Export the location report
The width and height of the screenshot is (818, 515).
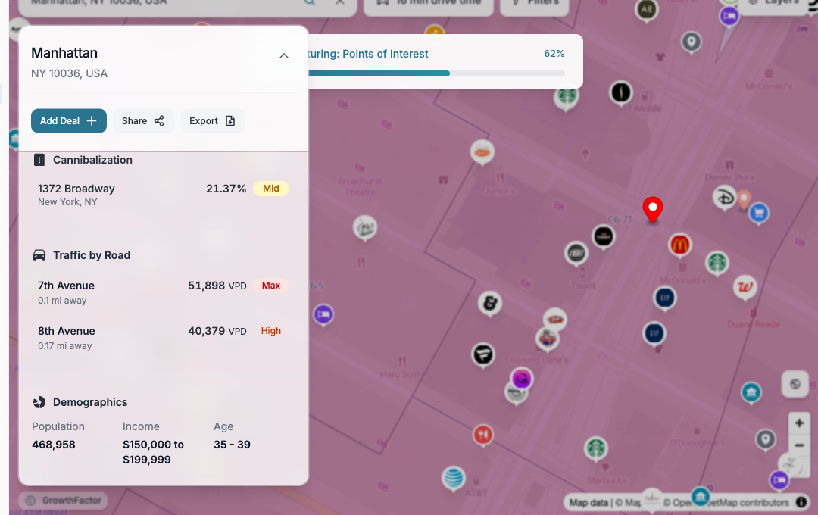tap(212, 120)
